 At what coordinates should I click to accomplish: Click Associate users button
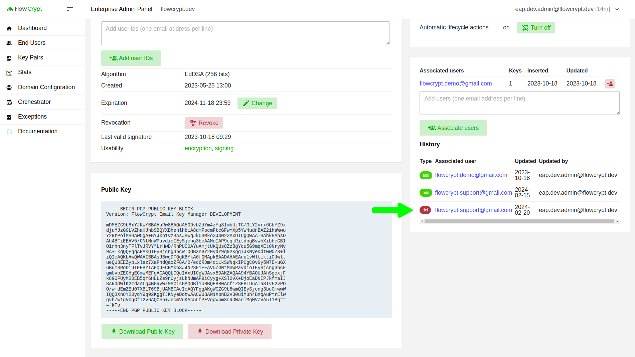pos(453,128)
